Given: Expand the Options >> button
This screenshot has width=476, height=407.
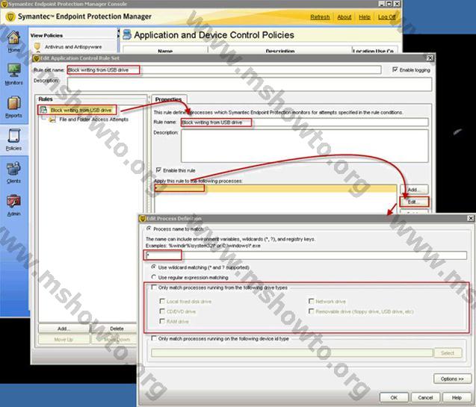Looking at the screenshot, I should 452,379.
